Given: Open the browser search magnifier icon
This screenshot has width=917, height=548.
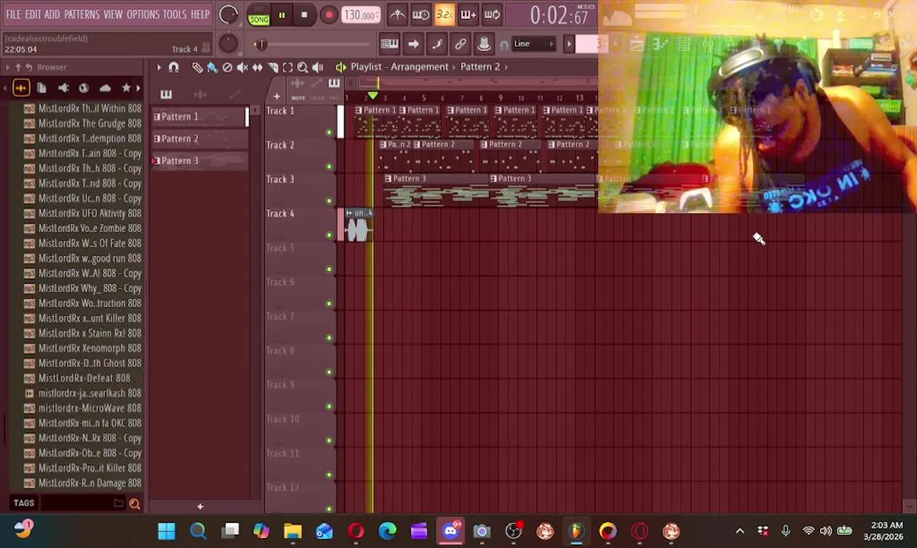Looking at the screenshot, I should (x=135, y=503).
